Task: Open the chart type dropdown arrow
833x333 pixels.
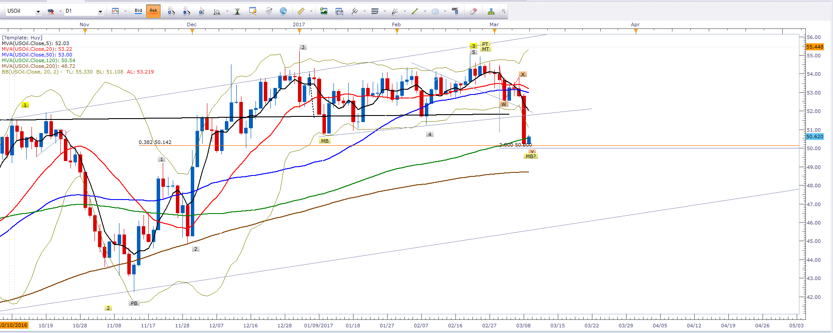Action: (x=125, y=11)
